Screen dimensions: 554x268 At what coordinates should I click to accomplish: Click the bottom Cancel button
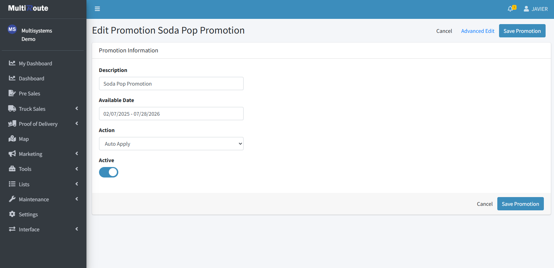click(484, 204)
